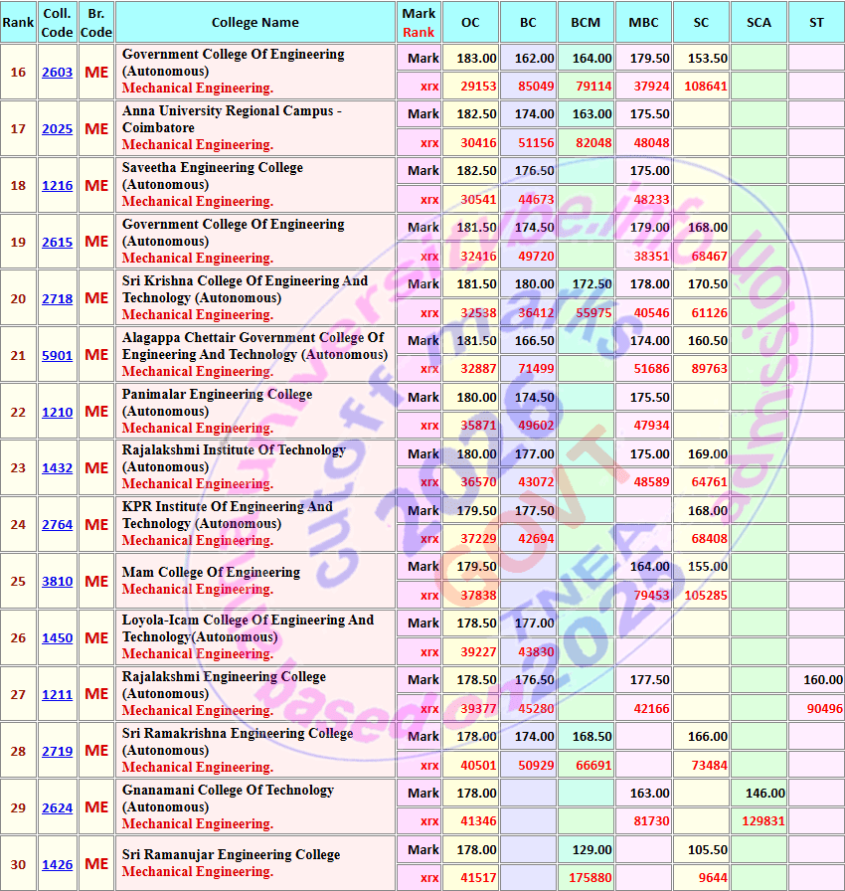Open college code 2025 link
The width and height of the screenshot is (845, 891).
tap(58, 129)
